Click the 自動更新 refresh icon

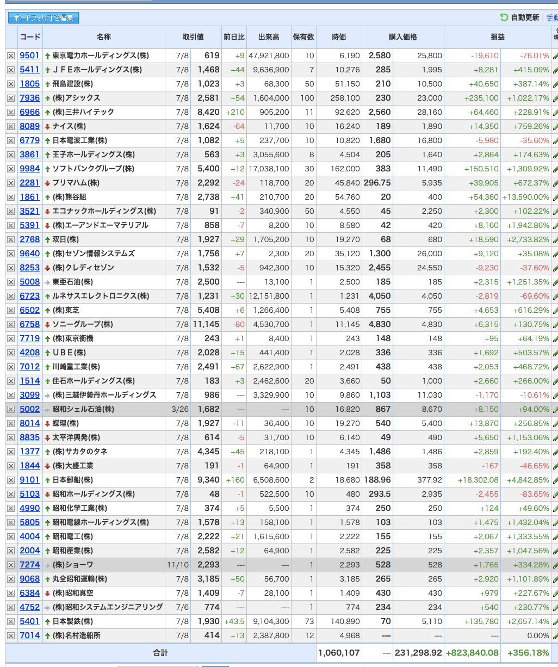click(x=504, y=17)
